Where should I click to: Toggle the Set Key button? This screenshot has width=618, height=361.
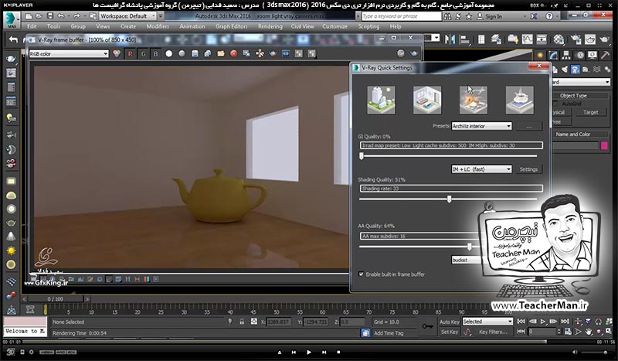450,332
